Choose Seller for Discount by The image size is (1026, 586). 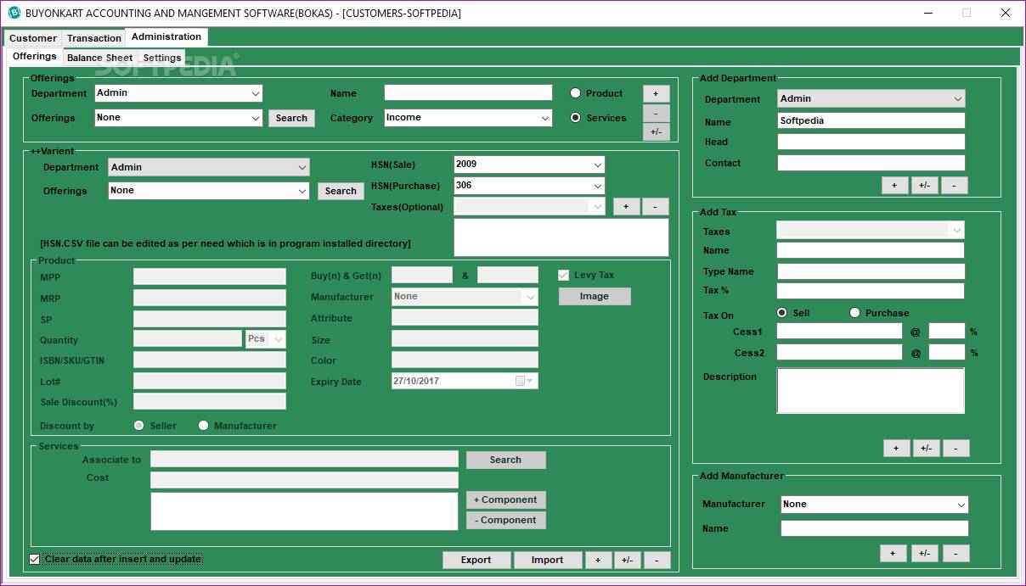tap(139, 426)
